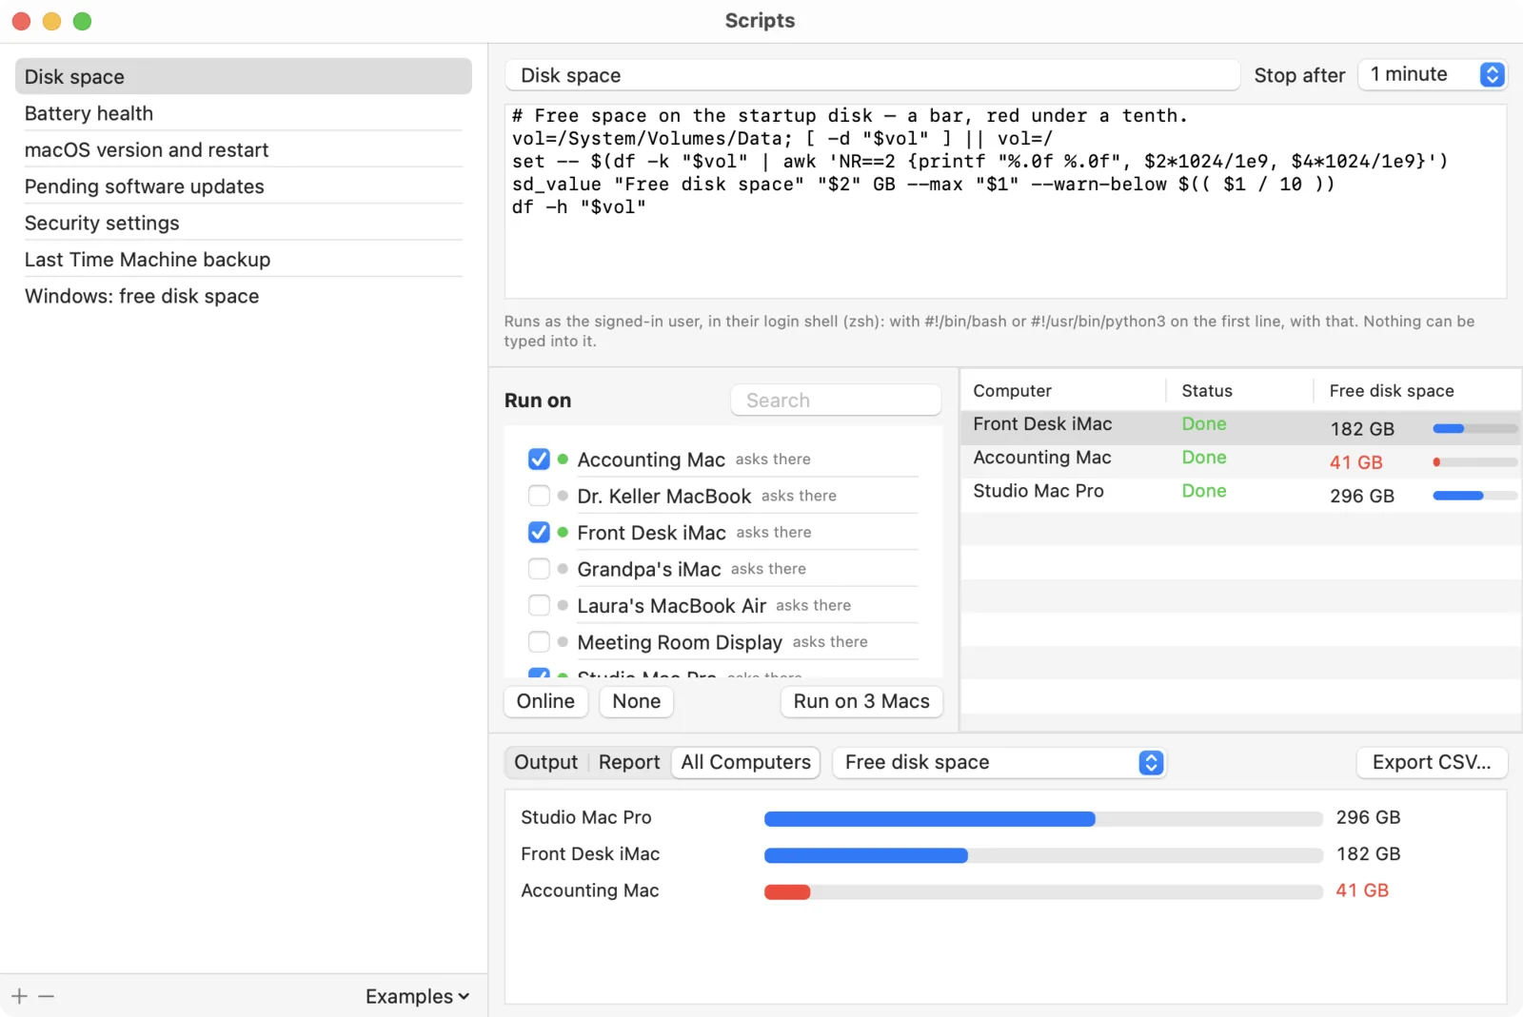Click the Status column header
This screenshot has height=1017, width=1523.
[1240, 390]
